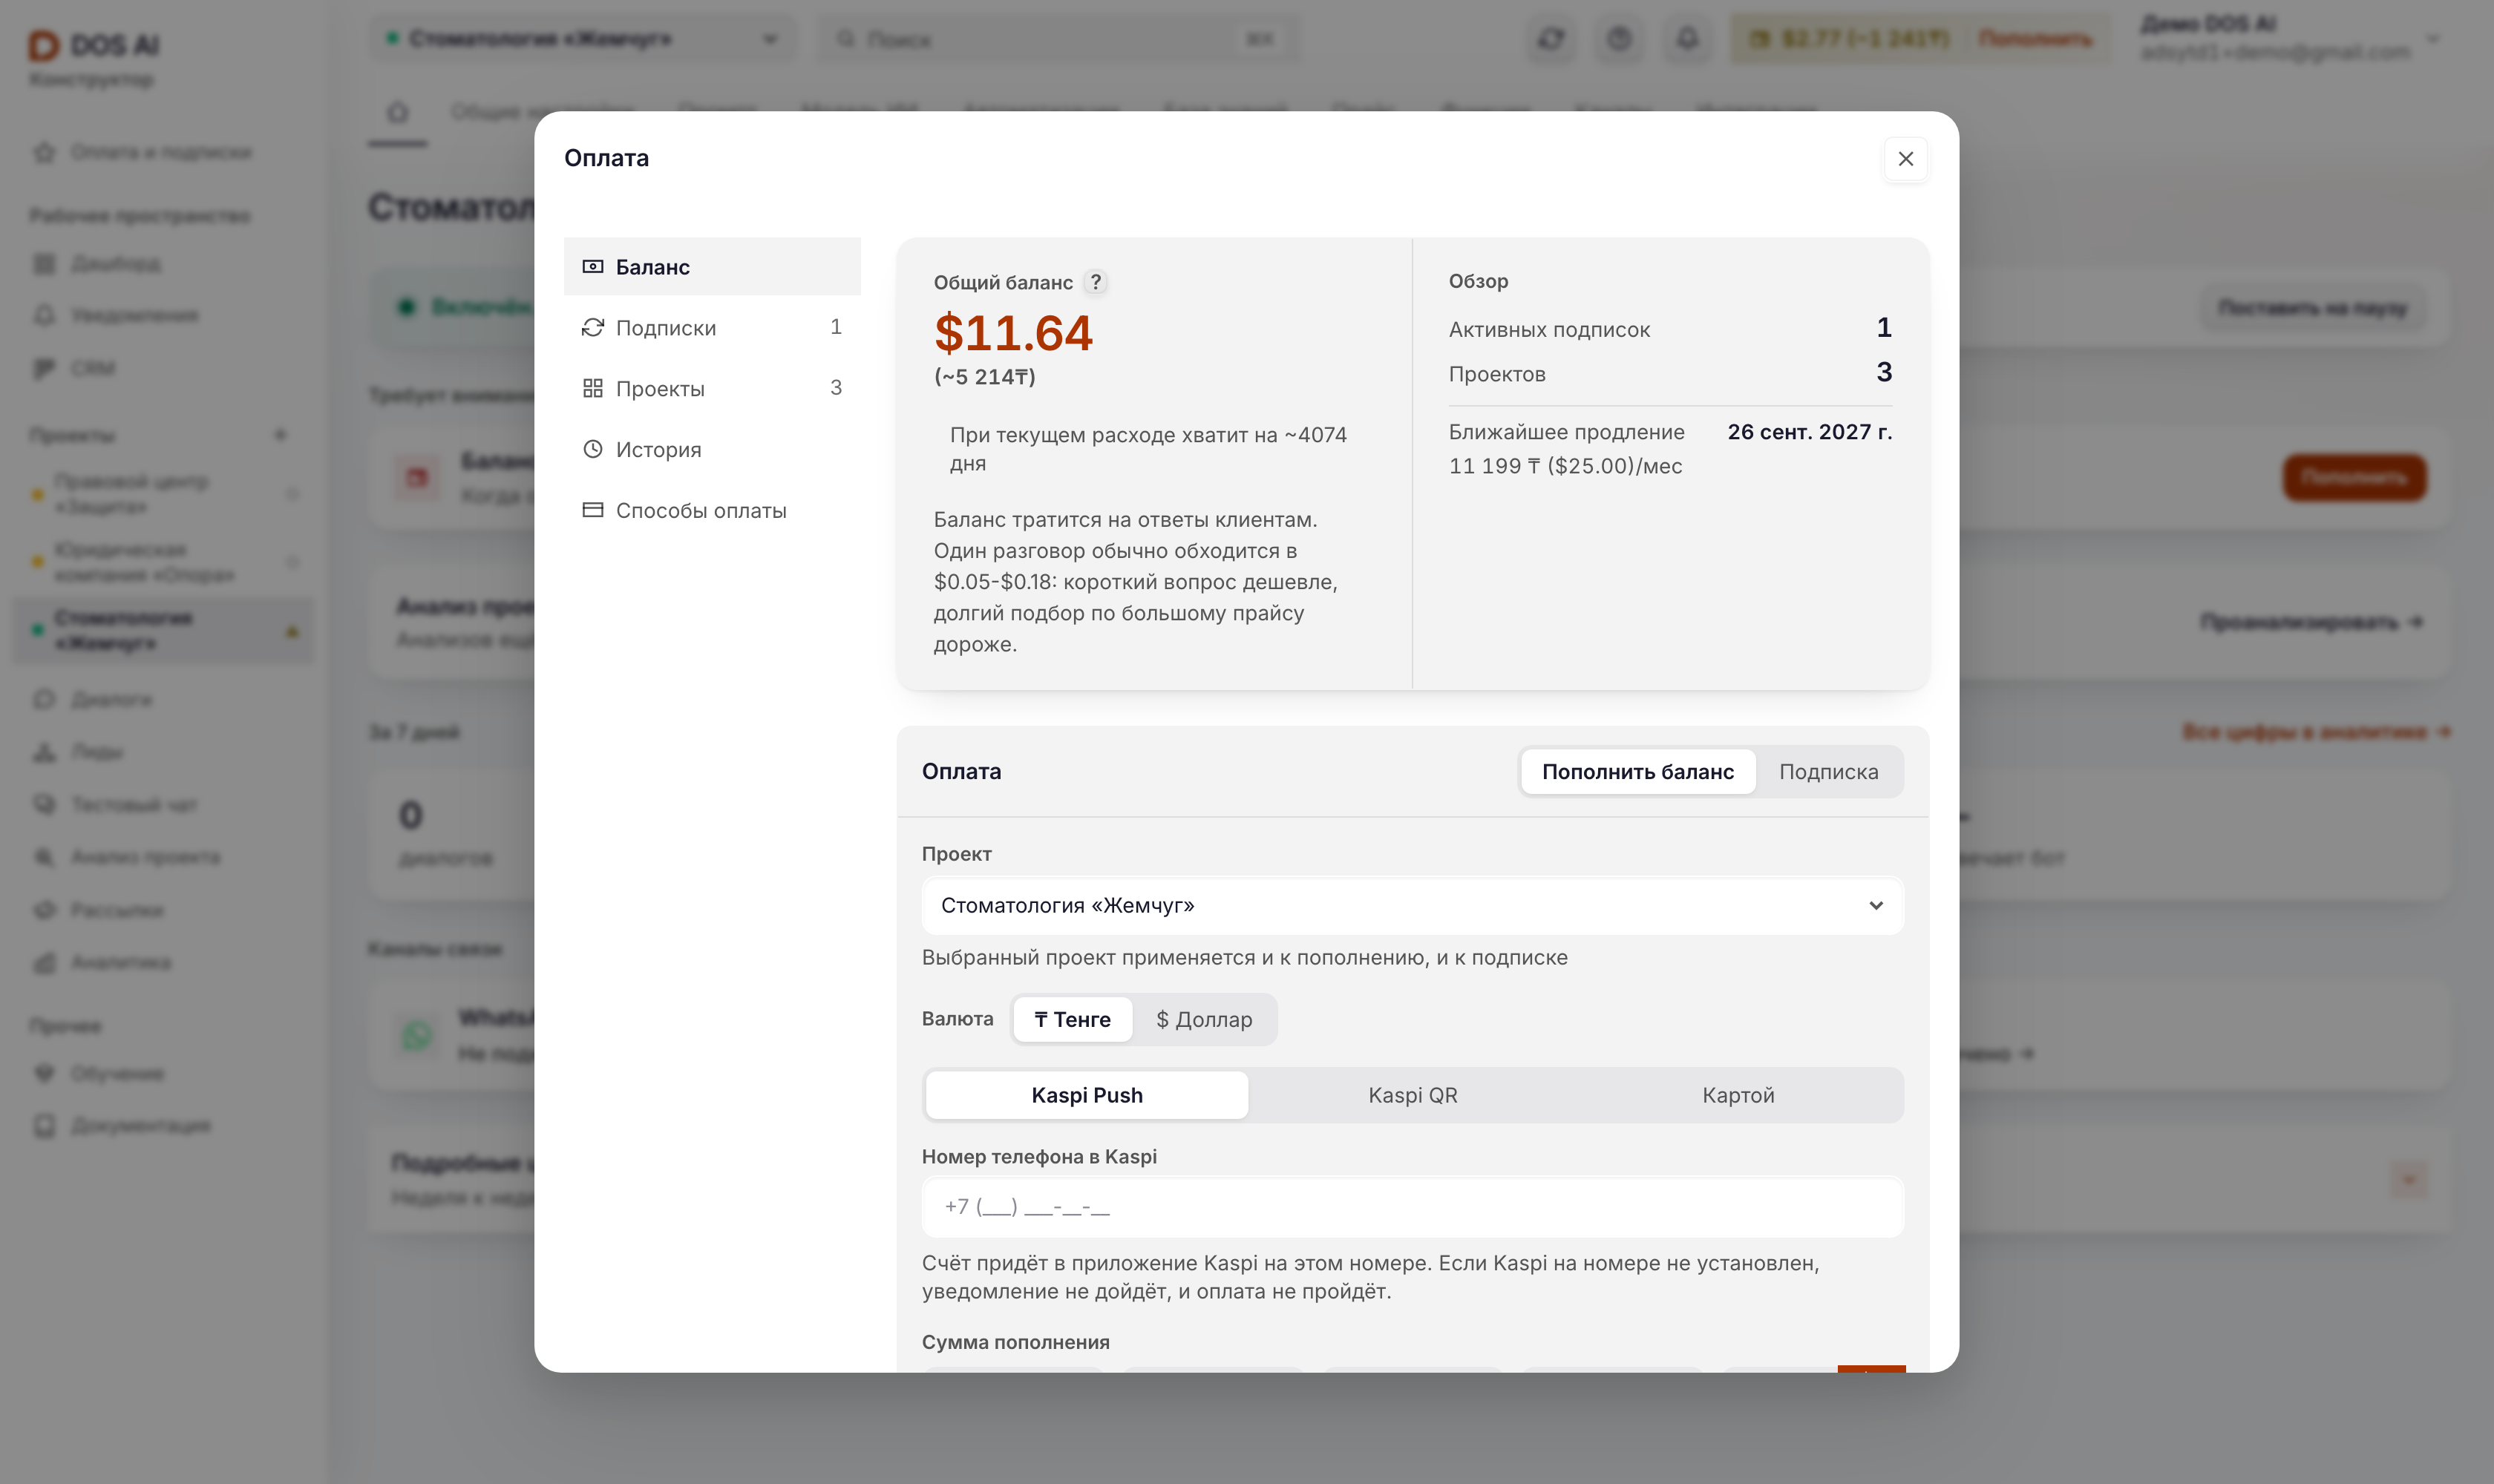2494x1484 pixels.
Task: Click the sync icon in header
Action: pyautogui.click(x=1551, y=39)
